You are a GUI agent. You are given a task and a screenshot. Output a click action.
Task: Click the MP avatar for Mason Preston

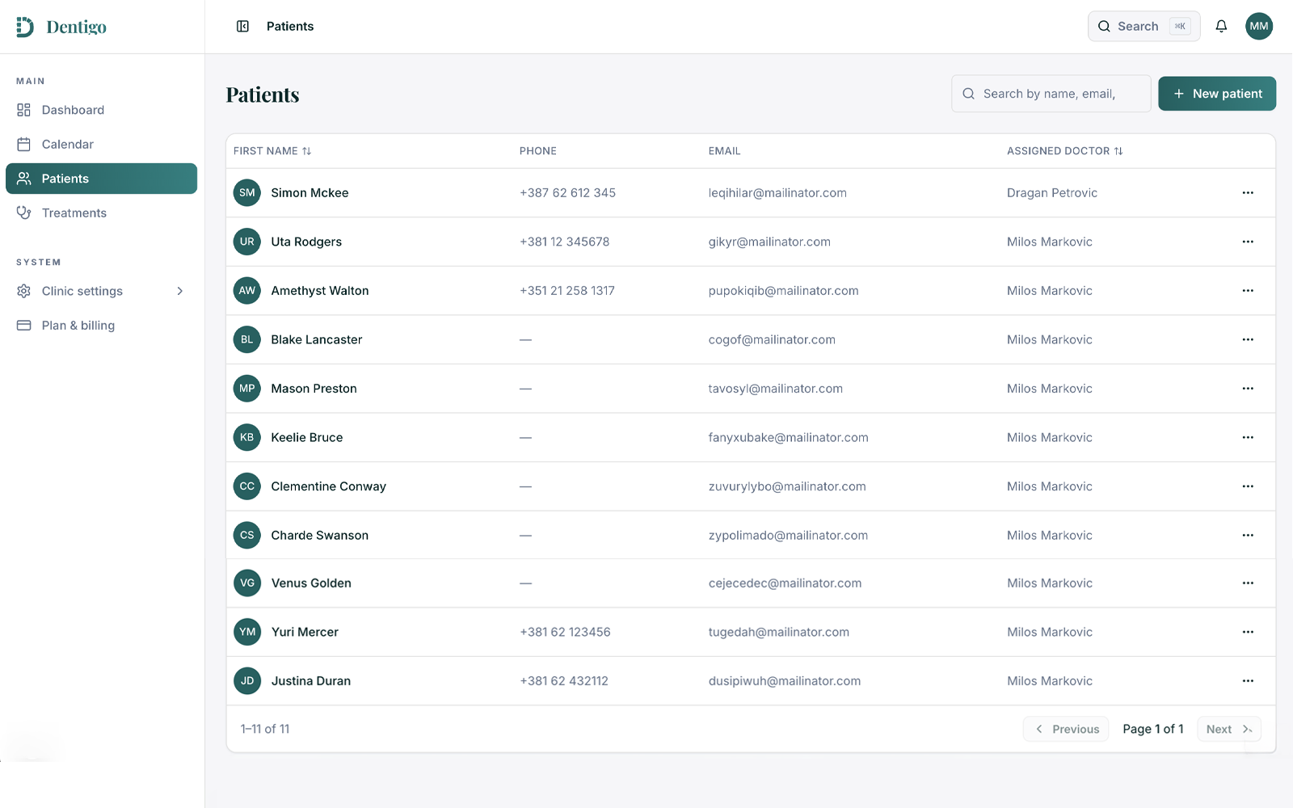click(x=247, y=389)
